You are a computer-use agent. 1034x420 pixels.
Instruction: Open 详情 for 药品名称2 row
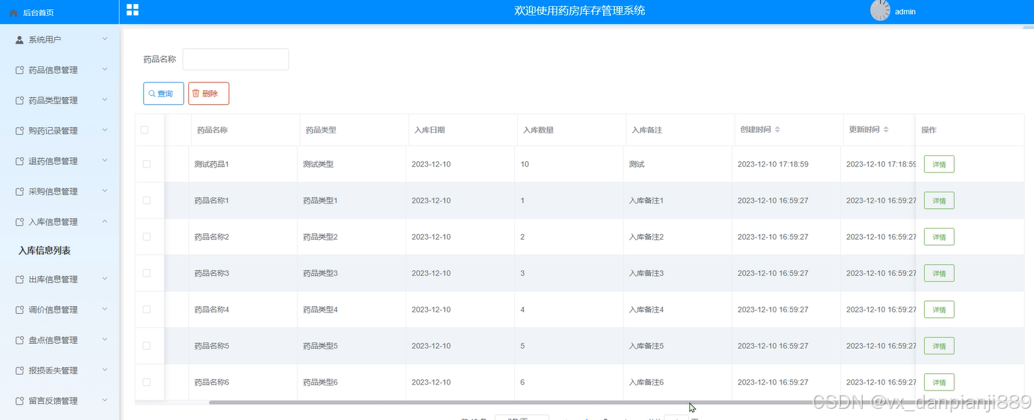click(x=939, y=237)
